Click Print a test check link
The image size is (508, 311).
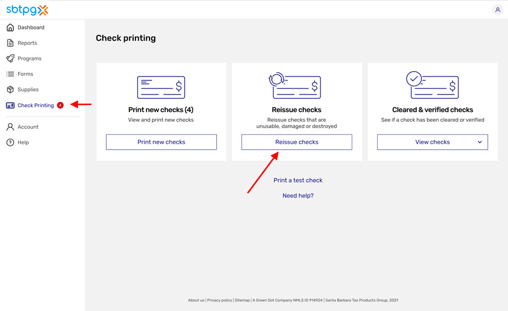point(298,180)
